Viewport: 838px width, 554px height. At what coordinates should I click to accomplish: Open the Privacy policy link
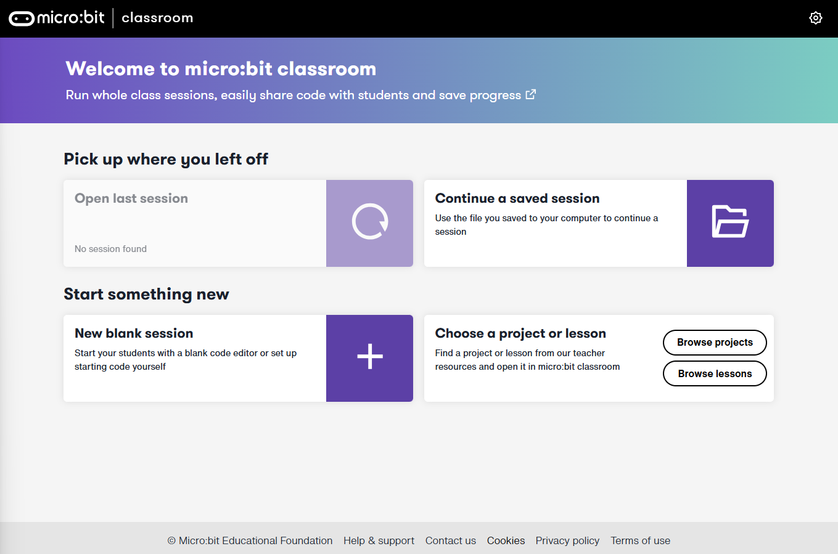coord(567,540)
